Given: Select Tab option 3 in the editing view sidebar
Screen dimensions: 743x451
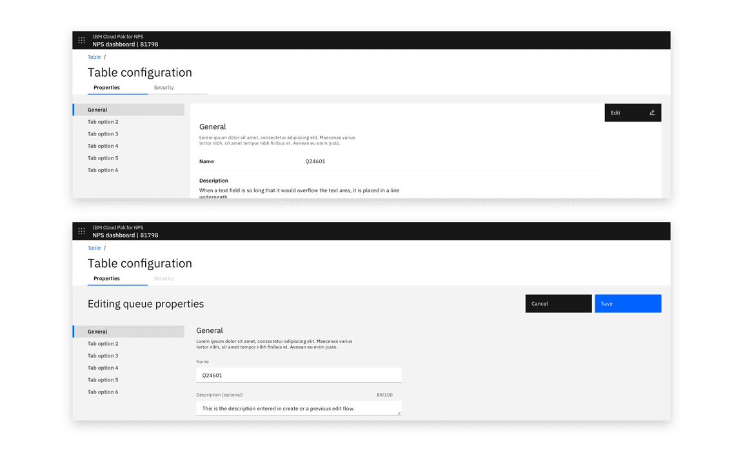Looking at the screenshot, I should pos(103,356).
